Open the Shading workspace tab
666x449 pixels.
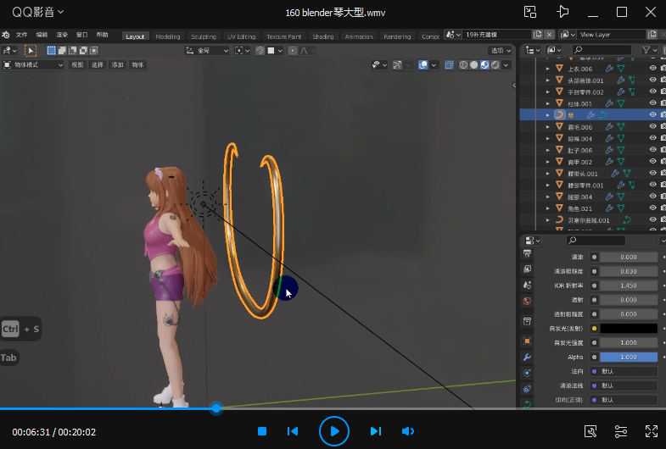[x=322, y=36]
